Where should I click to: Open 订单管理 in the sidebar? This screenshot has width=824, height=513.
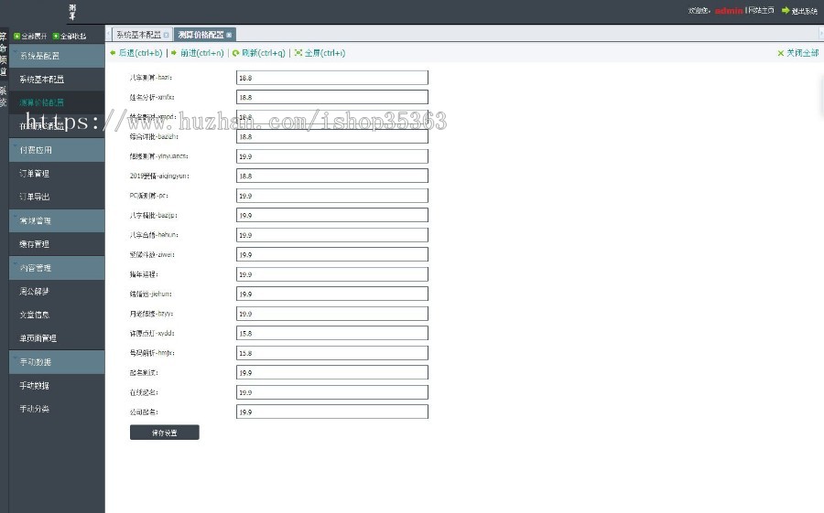[x=35, y=173]
